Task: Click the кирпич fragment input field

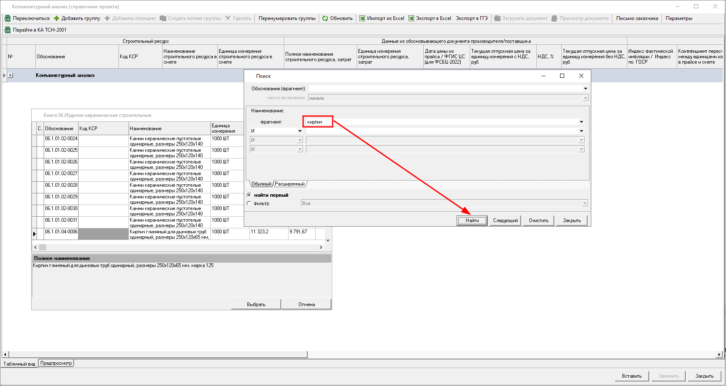Action: (x=318, y=122)
